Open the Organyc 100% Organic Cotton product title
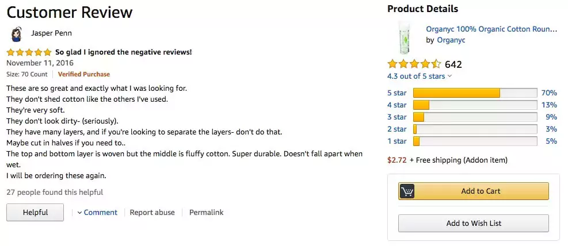This screenshot has width=568, height=246. tap(491, 29)
